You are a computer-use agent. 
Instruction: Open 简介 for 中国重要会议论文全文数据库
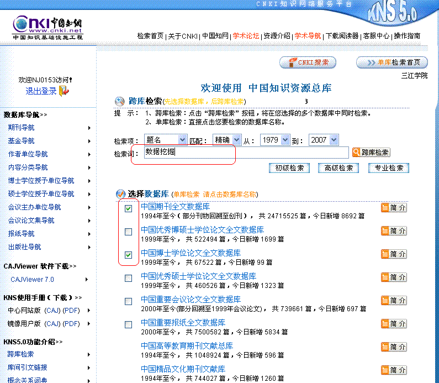click(x=394, y=301)
